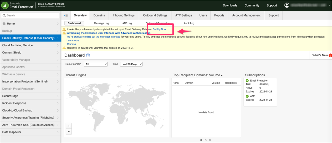Select the second carousel page dot
The height and width of the screenshot is (143, 332).
pyautogui.click(x=206, y=140)
